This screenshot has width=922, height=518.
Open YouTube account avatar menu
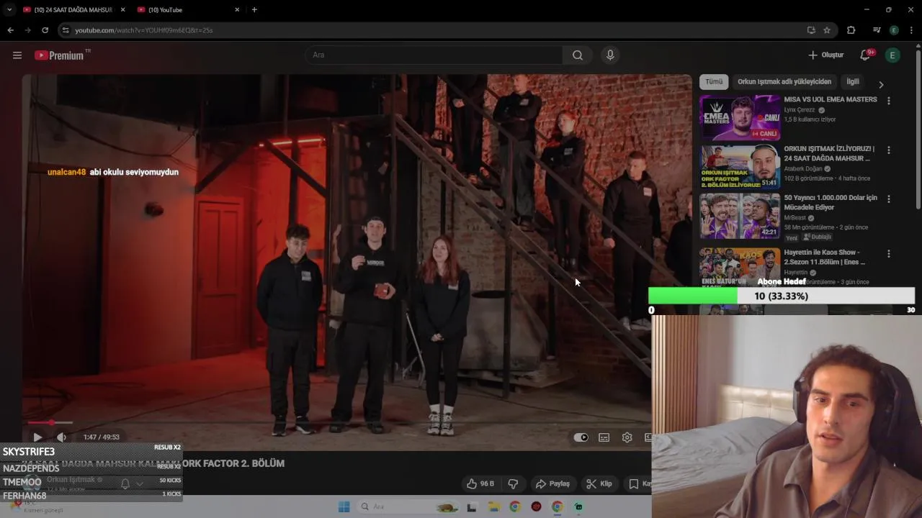pyautogui.click(x=892, y=55)
